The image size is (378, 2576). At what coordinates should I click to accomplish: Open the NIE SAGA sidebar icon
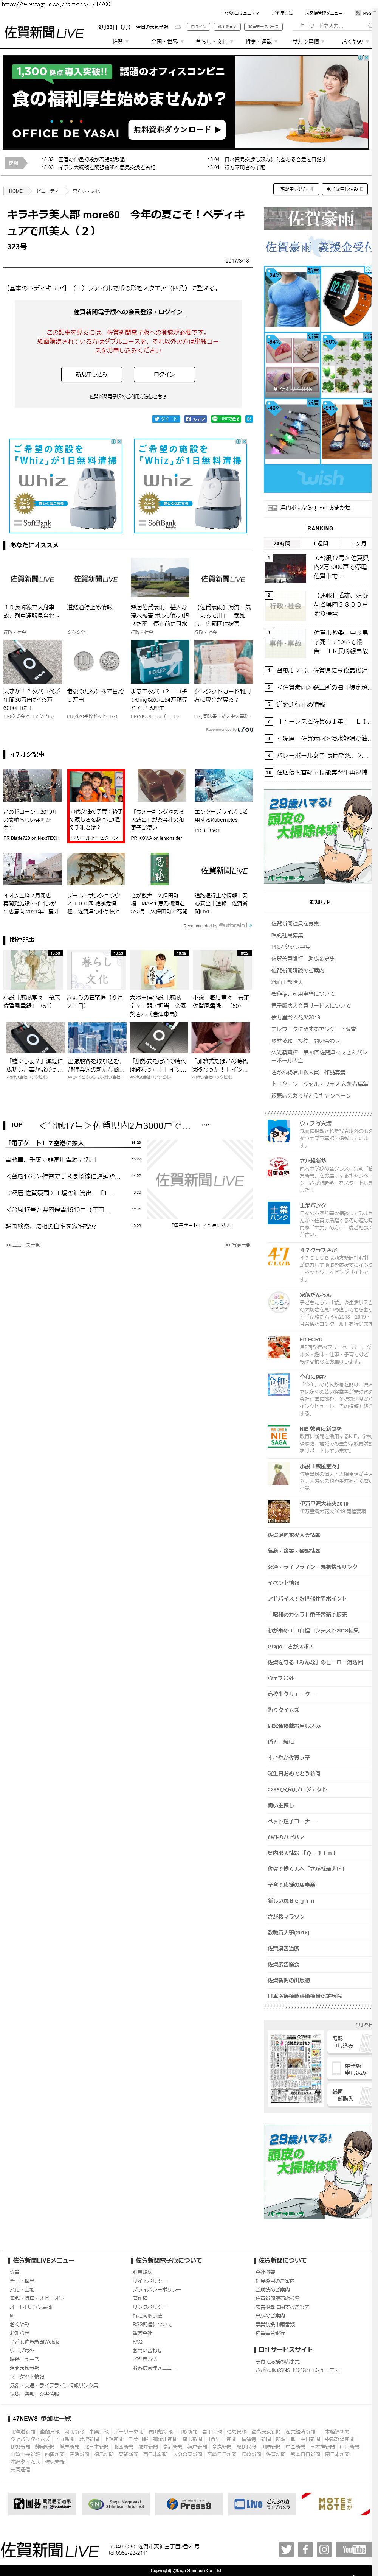point(279,1437)
